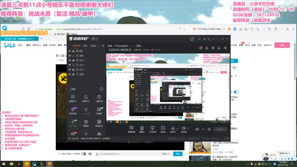The image size is (297, 167).
Task: Open 会员购 in bilibili nav
Action: (x=52, y=45)
